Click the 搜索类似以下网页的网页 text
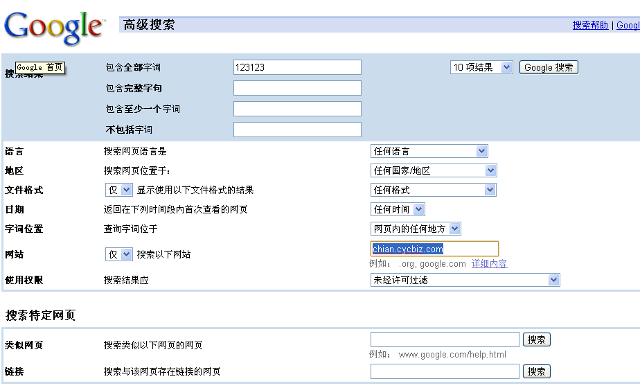 tap(153, 345)
